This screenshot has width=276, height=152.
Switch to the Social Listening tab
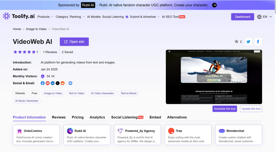[x=127, y=117]
